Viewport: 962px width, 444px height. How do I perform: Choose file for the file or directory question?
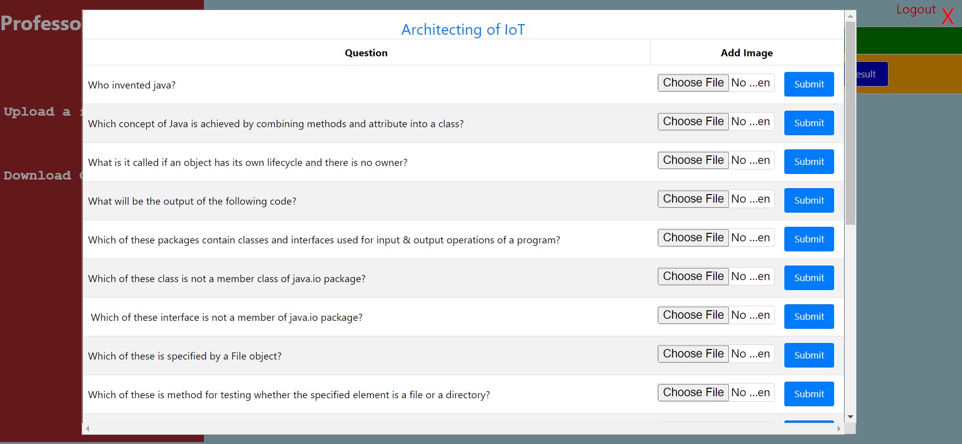tap(693, 393)
